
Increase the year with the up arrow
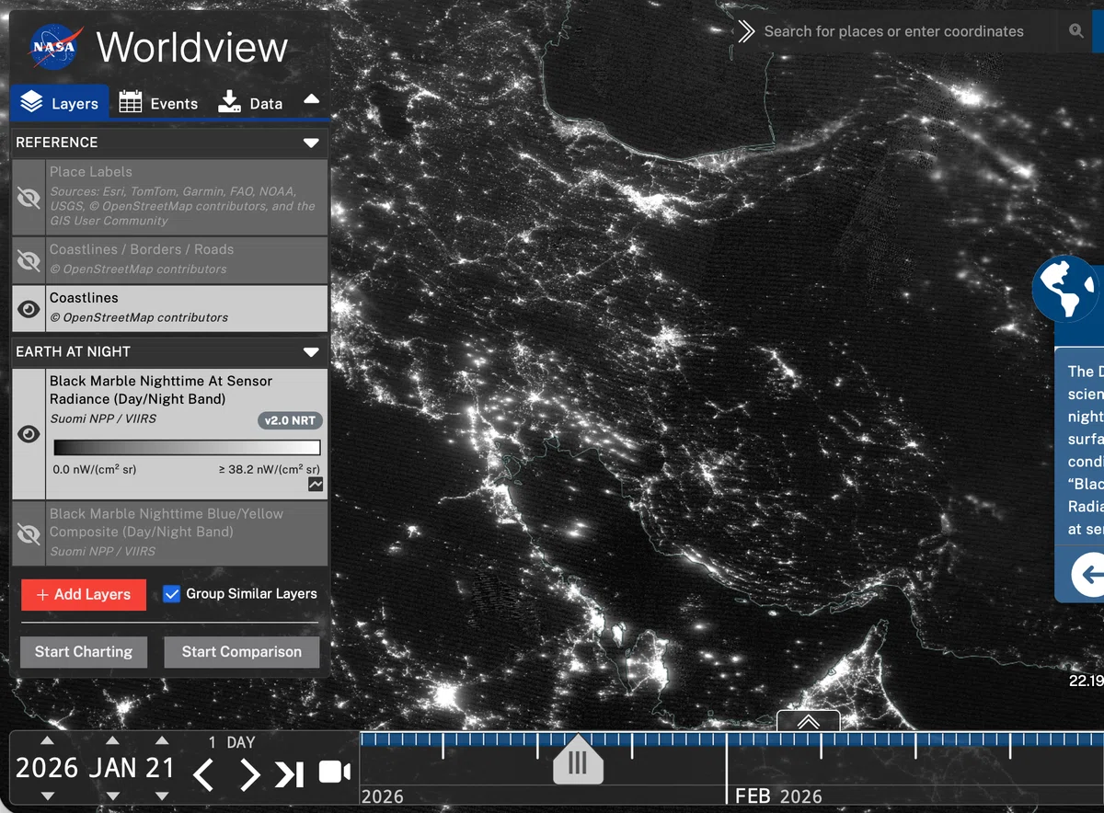coord(48,741)
